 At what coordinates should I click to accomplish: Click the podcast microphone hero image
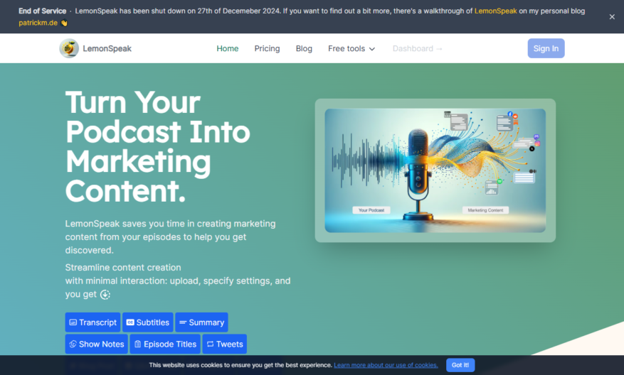(x=435, y=170)
